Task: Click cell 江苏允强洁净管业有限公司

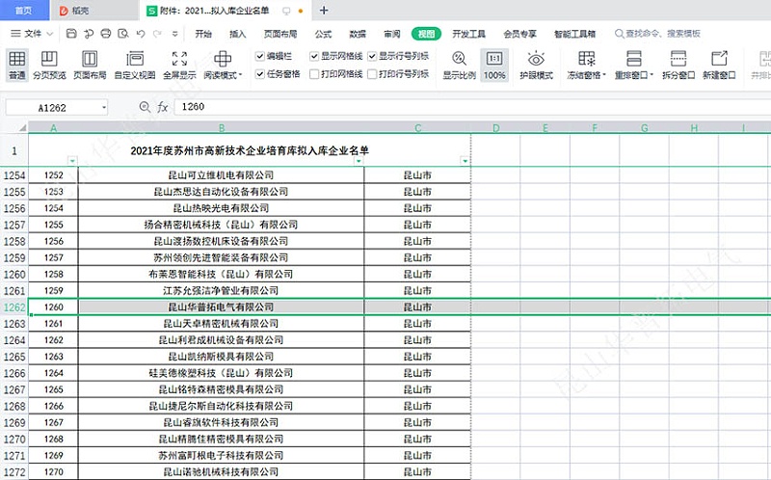Action: pos(221,290)
